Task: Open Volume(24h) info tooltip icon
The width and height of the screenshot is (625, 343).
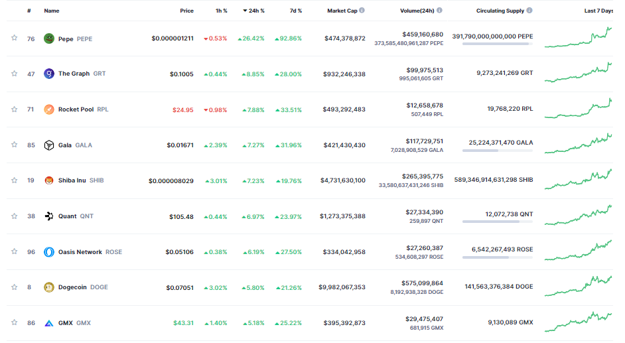Action: click(439, 11)
